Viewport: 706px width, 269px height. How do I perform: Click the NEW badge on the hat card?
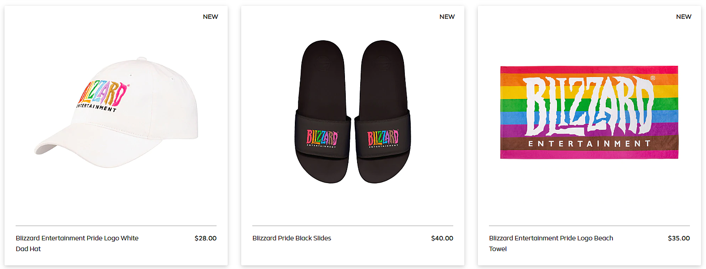210,17
